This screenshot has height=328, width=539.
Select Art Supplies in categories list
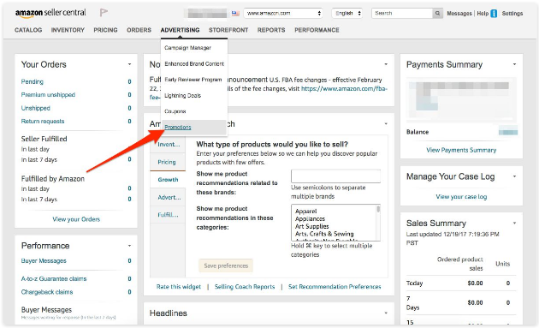coord(312,226)
